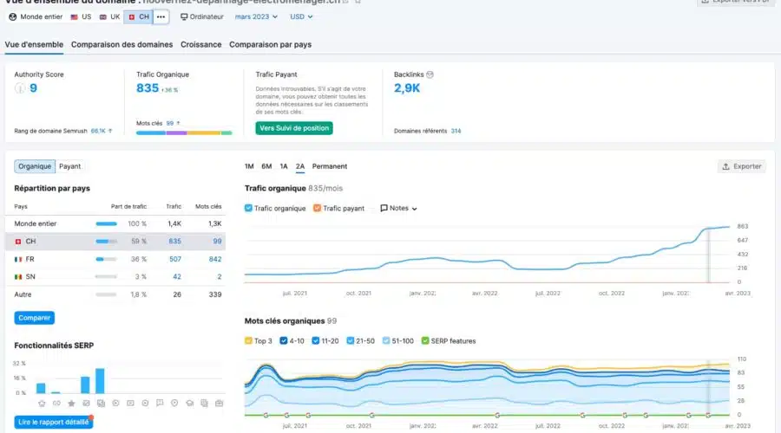Click the Vers Suivi de position button
781x433 pixels.
(x=294, y=128)
